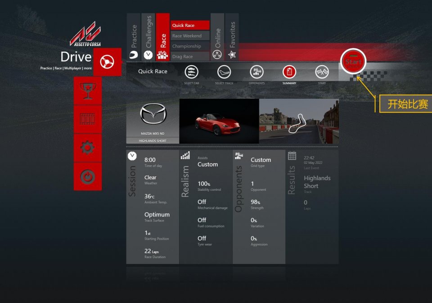This screenshot has width=432, height=303.
Task: Open the film strip replay section
Action: click(x=88, y=119)
